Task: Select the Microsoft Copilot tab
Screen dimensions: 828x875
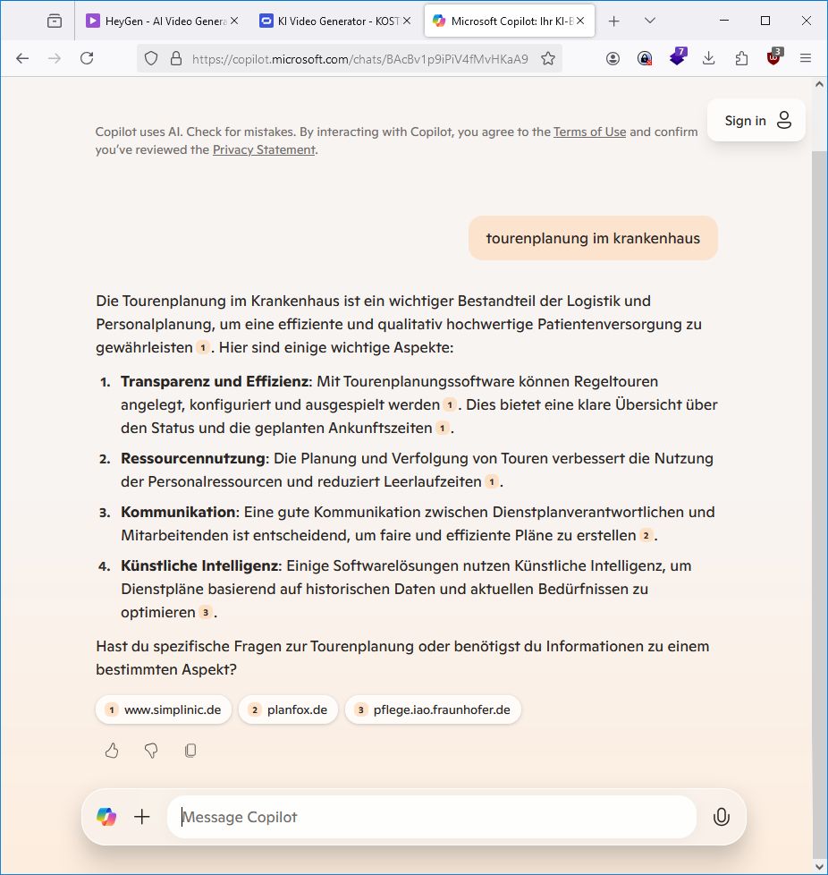Action: click(x=510, y=21)
